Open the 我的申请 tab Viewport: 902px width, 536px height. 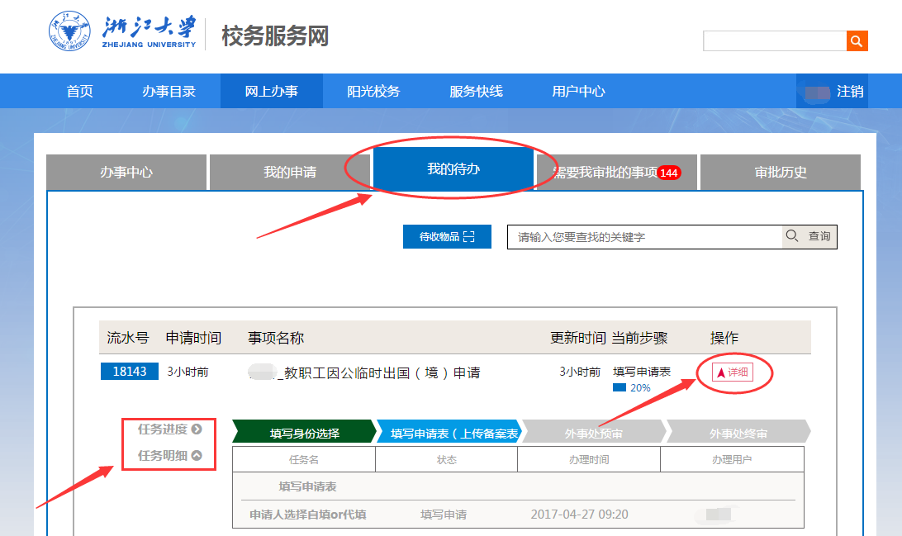(x=290, y=173)
